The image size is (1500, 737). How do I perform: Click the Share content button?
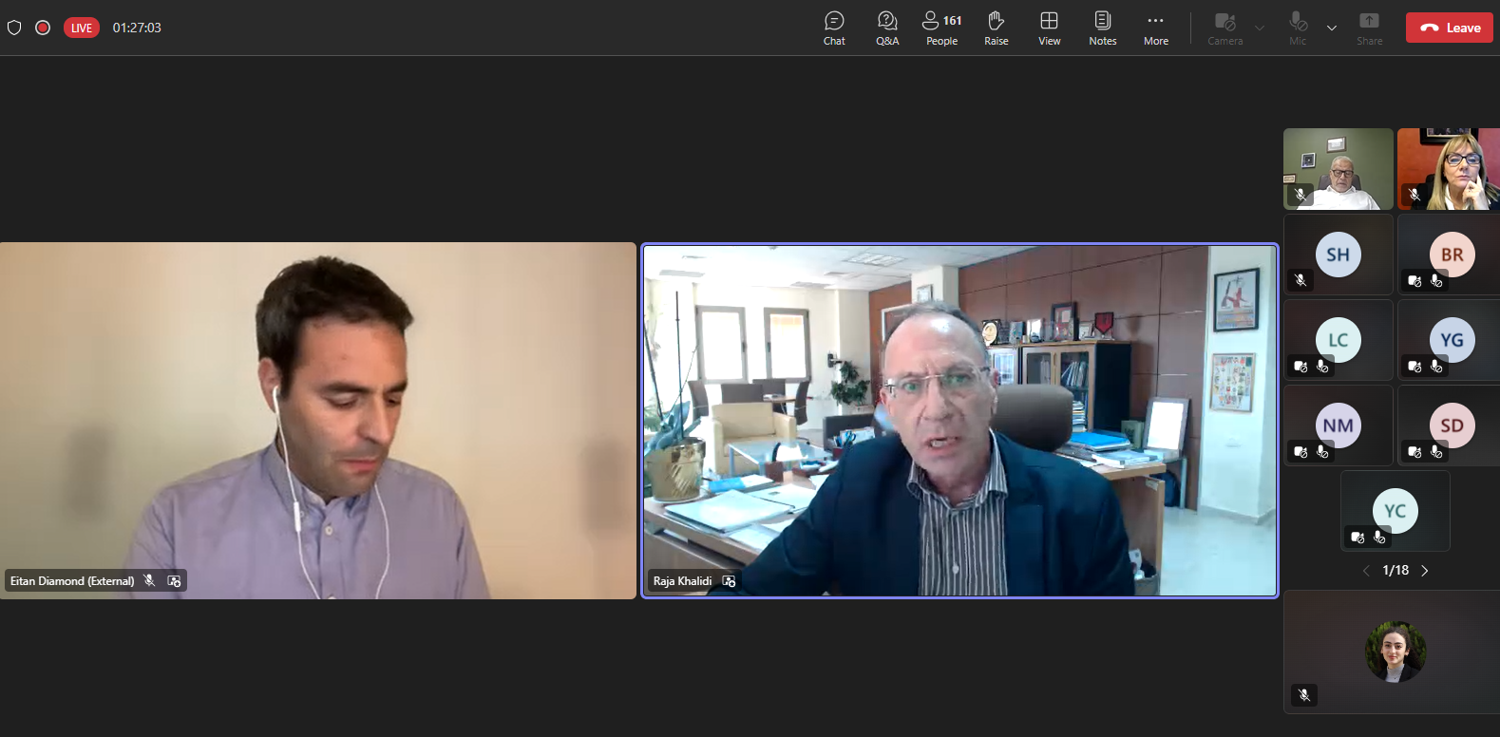pyautogui.click(x=1369, y=28)
